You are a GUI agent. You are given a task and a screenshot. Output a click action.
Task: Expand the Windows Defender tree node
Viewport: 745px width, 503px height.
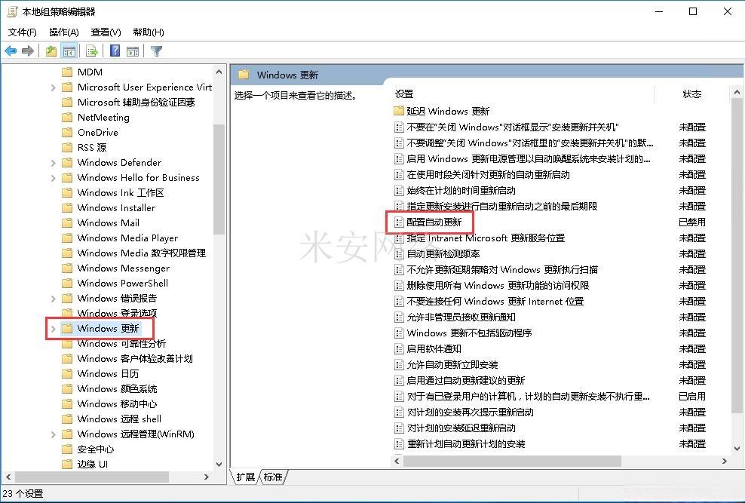pos(54,163)
